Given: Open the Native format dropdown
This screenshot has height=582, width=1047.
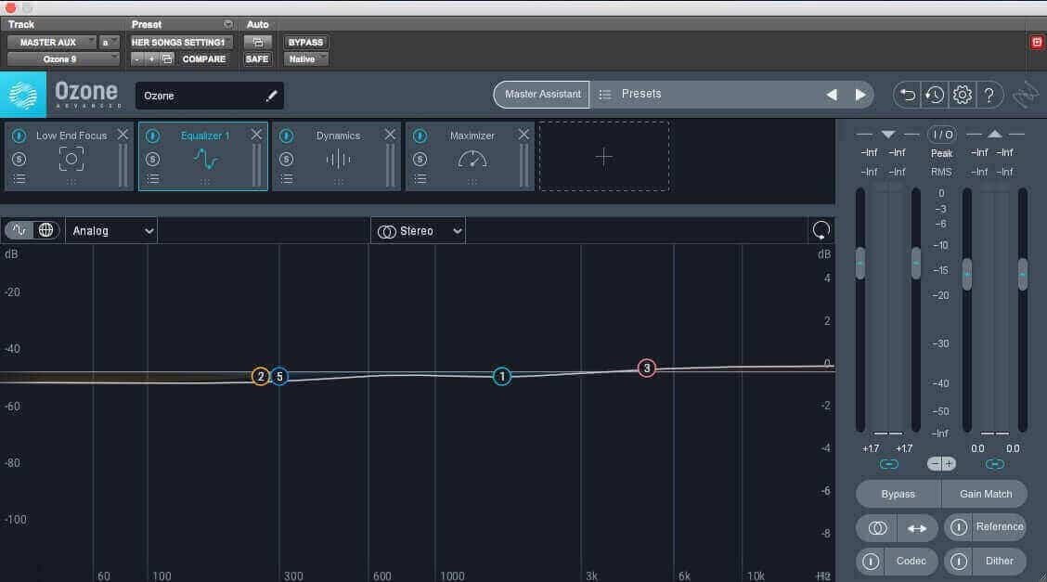Looking at the screenshot, I should [x=305, y=59].
